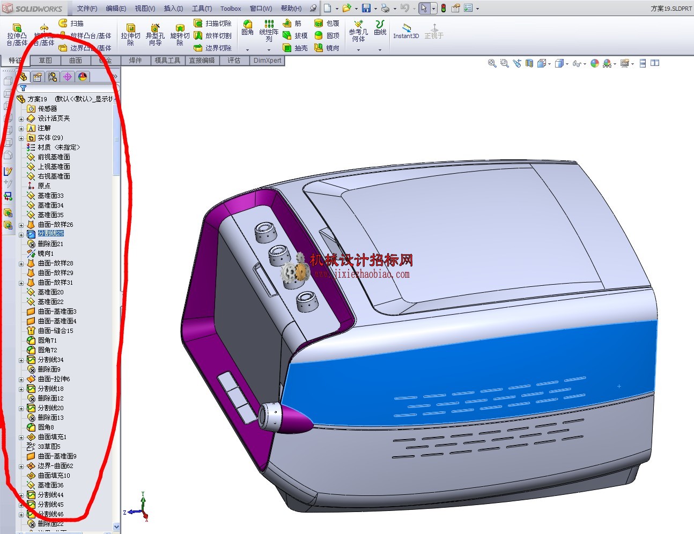Click the Extruded Boss/Base (拉伸凸台/基体) icon

[17, 28]
